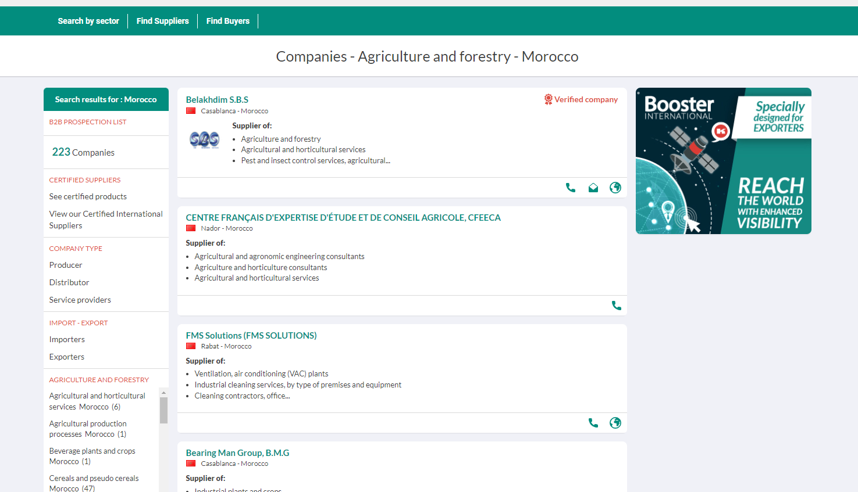Screen dimensions: 858x492
Task: Filter by Exporters
Action: coord(67,357)
